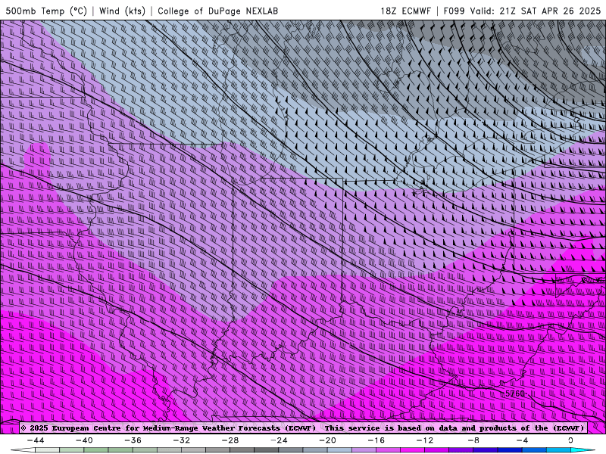606x454 pixels.
Task: Click the '0' colorbar label
Action: click(570, 440)
